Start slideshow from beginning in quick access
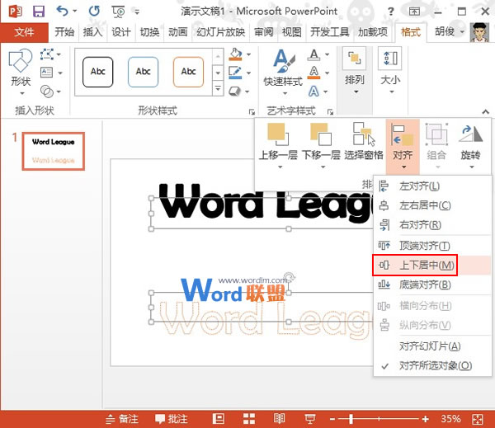The height and width of the screenshot is (428, 495). pyautogui.click(x=118, y=12)
